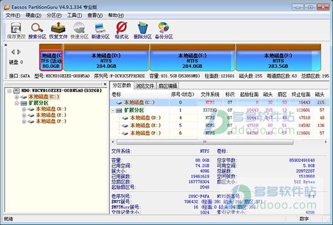
Task: Click the volume serial 289C-F4FA value
Action: click(x=199, y=196)
